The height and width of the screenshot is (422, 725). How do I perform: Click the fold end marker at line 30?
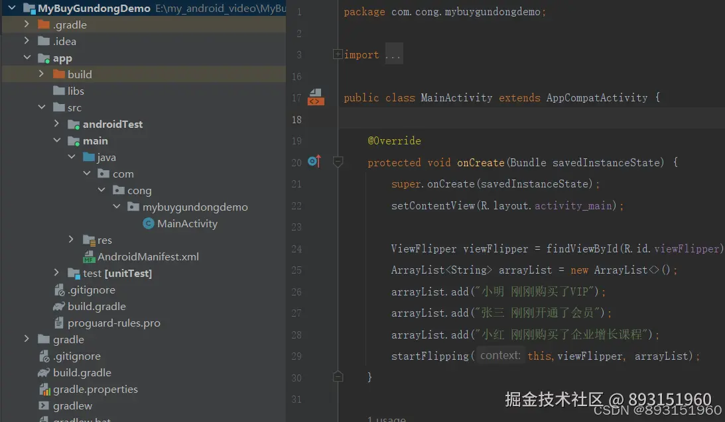click(x=338, y=377)
